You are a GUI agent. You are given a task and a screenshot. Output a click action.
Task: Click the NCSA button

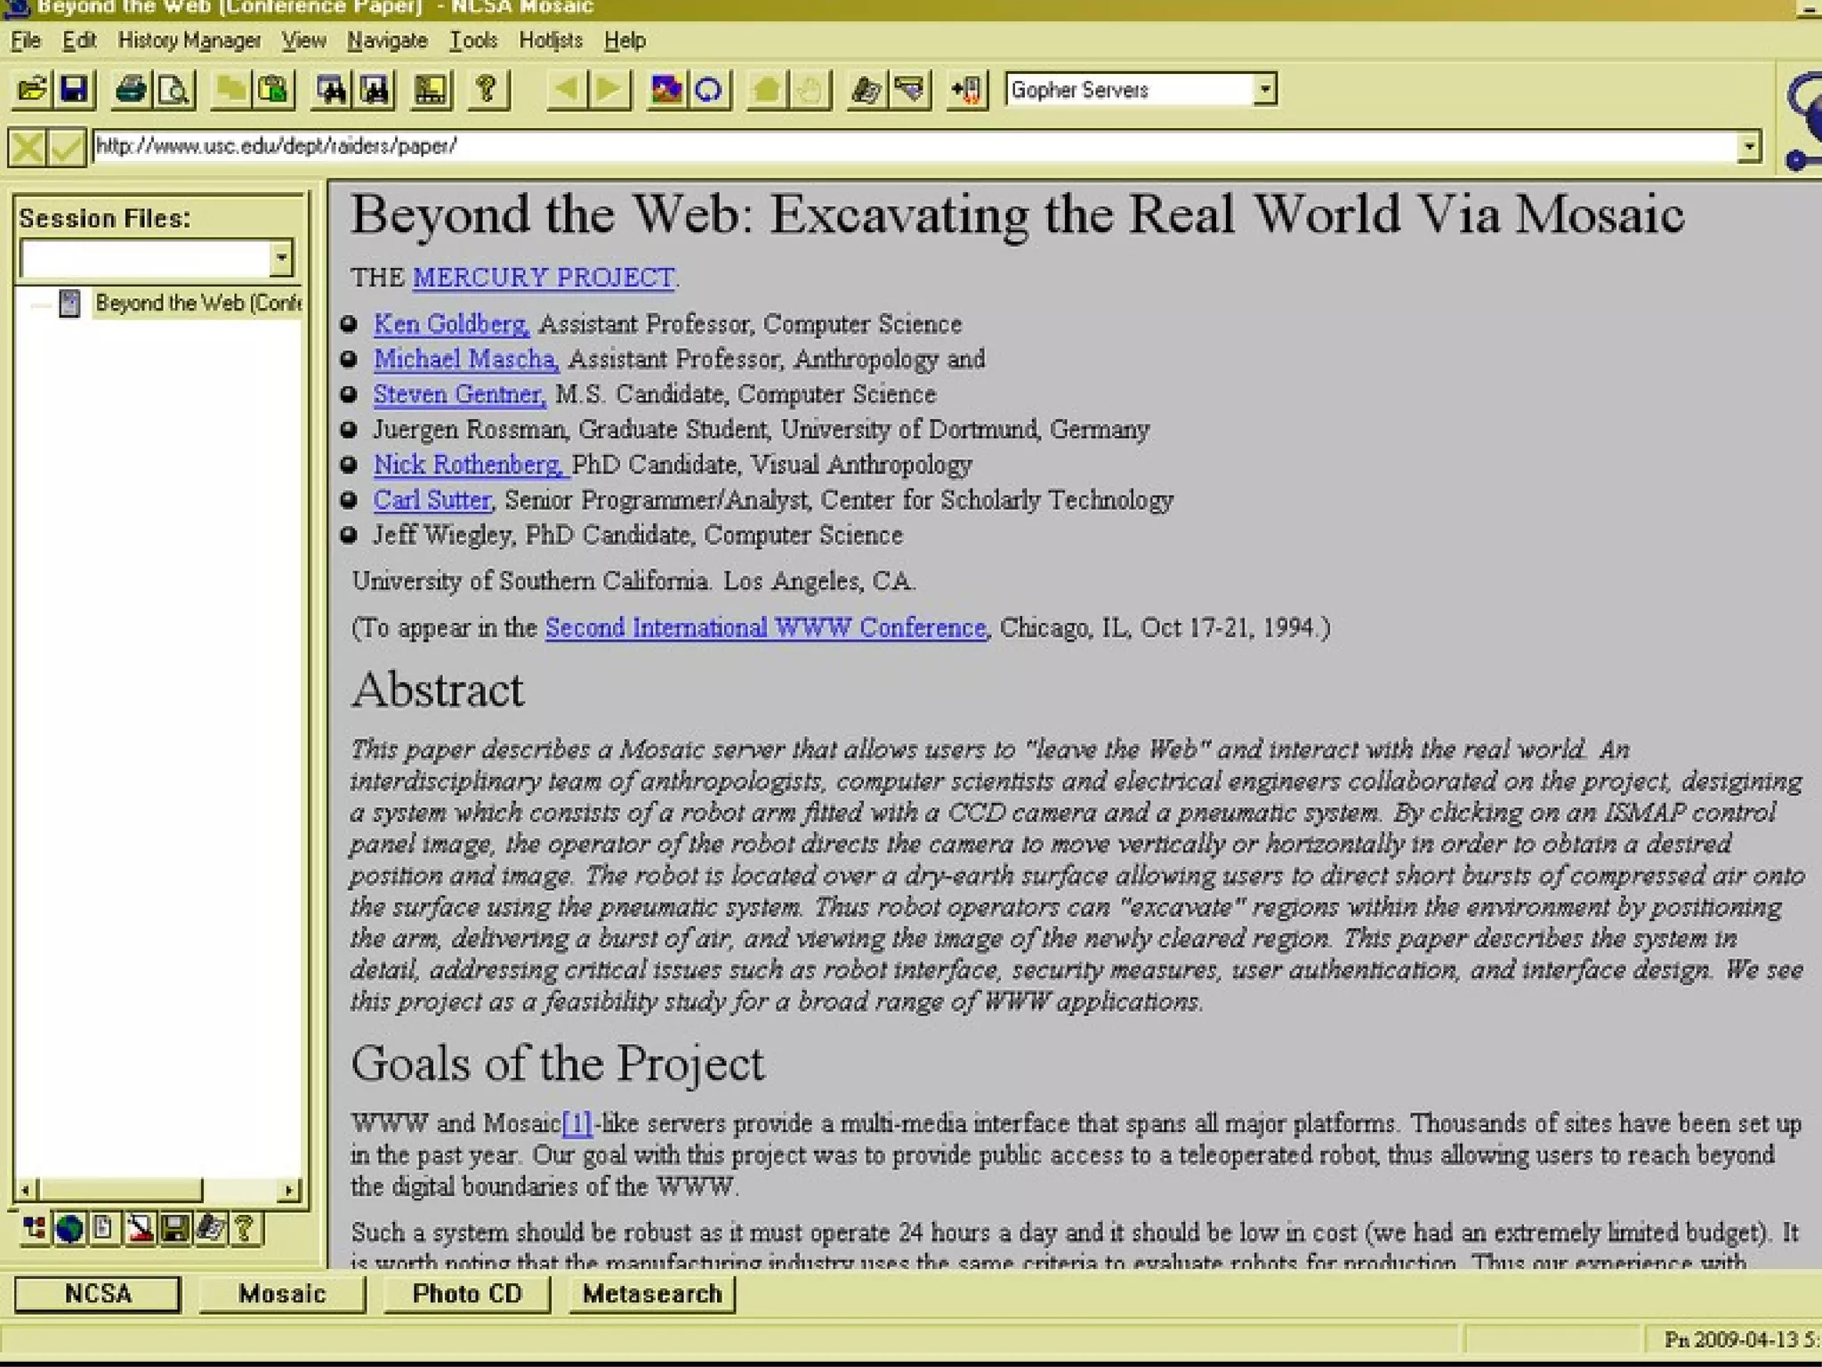point(98,1293)
